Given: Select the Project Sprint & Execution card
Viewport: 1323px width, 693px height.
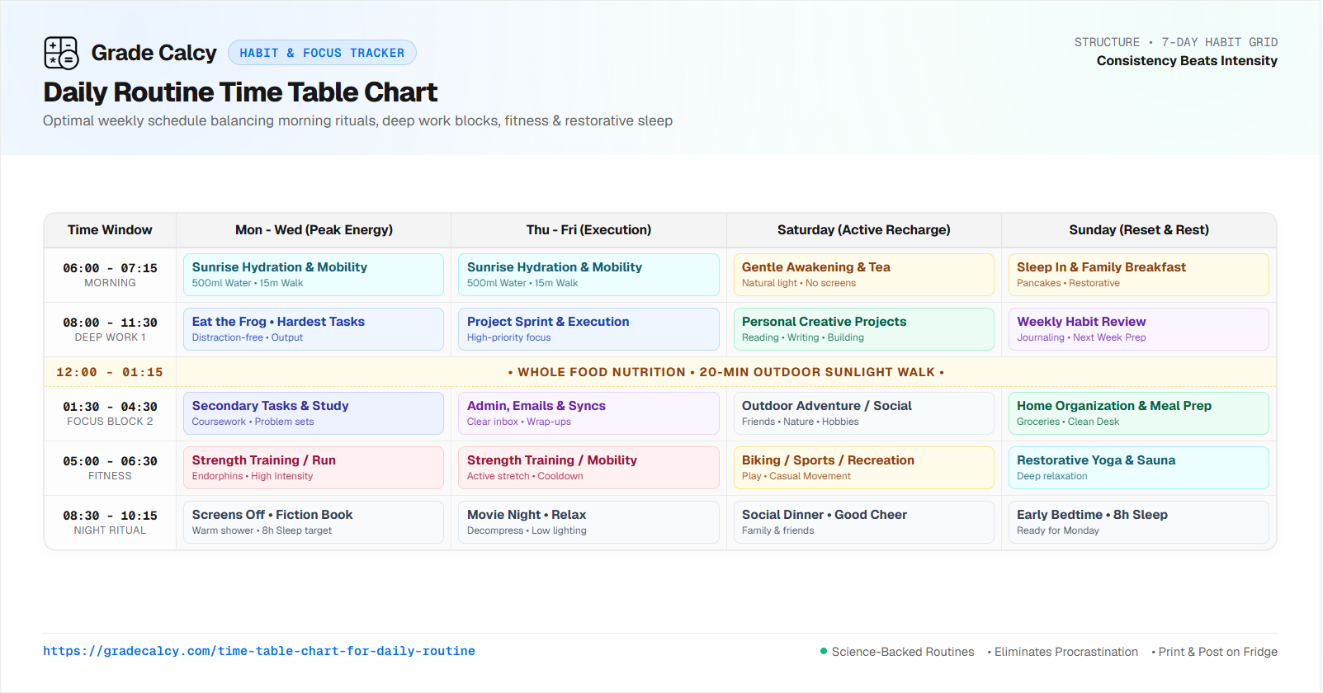Looking at the screenshot, I should pos(588,329).
